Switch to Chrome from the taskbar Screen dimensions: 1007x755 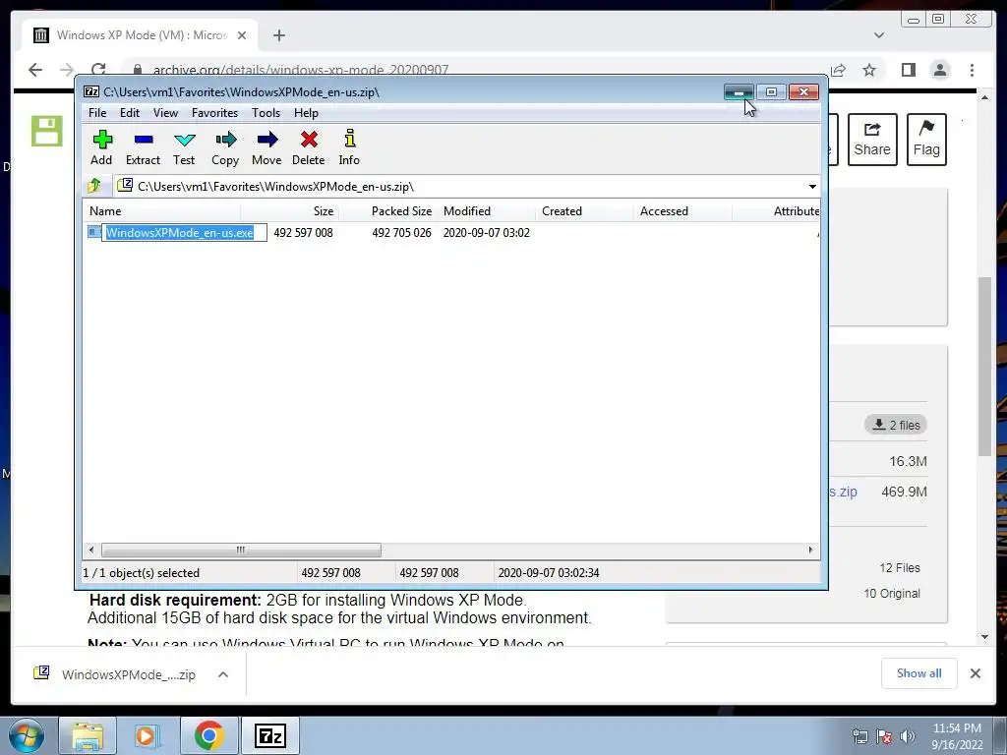[208, 735]
